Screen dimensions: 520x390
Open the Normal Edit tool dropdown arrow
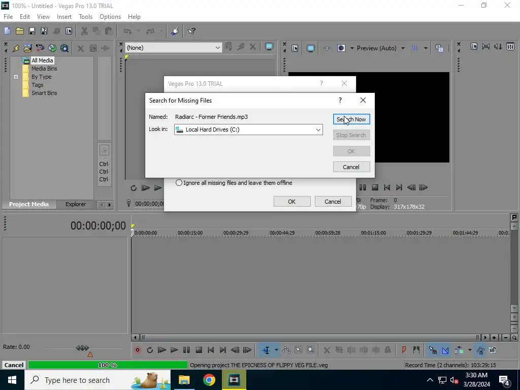[276, 350]
